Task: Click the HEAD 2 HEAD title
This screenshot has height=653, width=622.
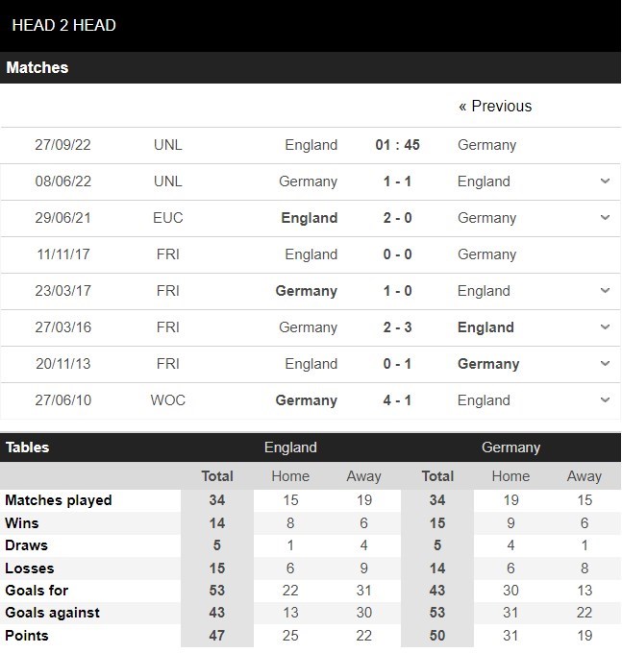Action: (x=63, y=25)
